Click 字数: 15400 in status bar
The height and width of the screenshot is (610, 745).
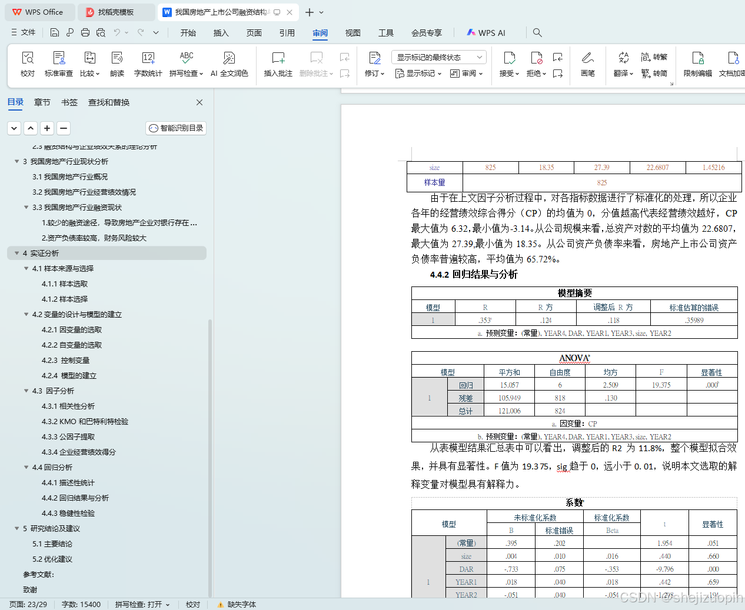(x=81, y=604)
